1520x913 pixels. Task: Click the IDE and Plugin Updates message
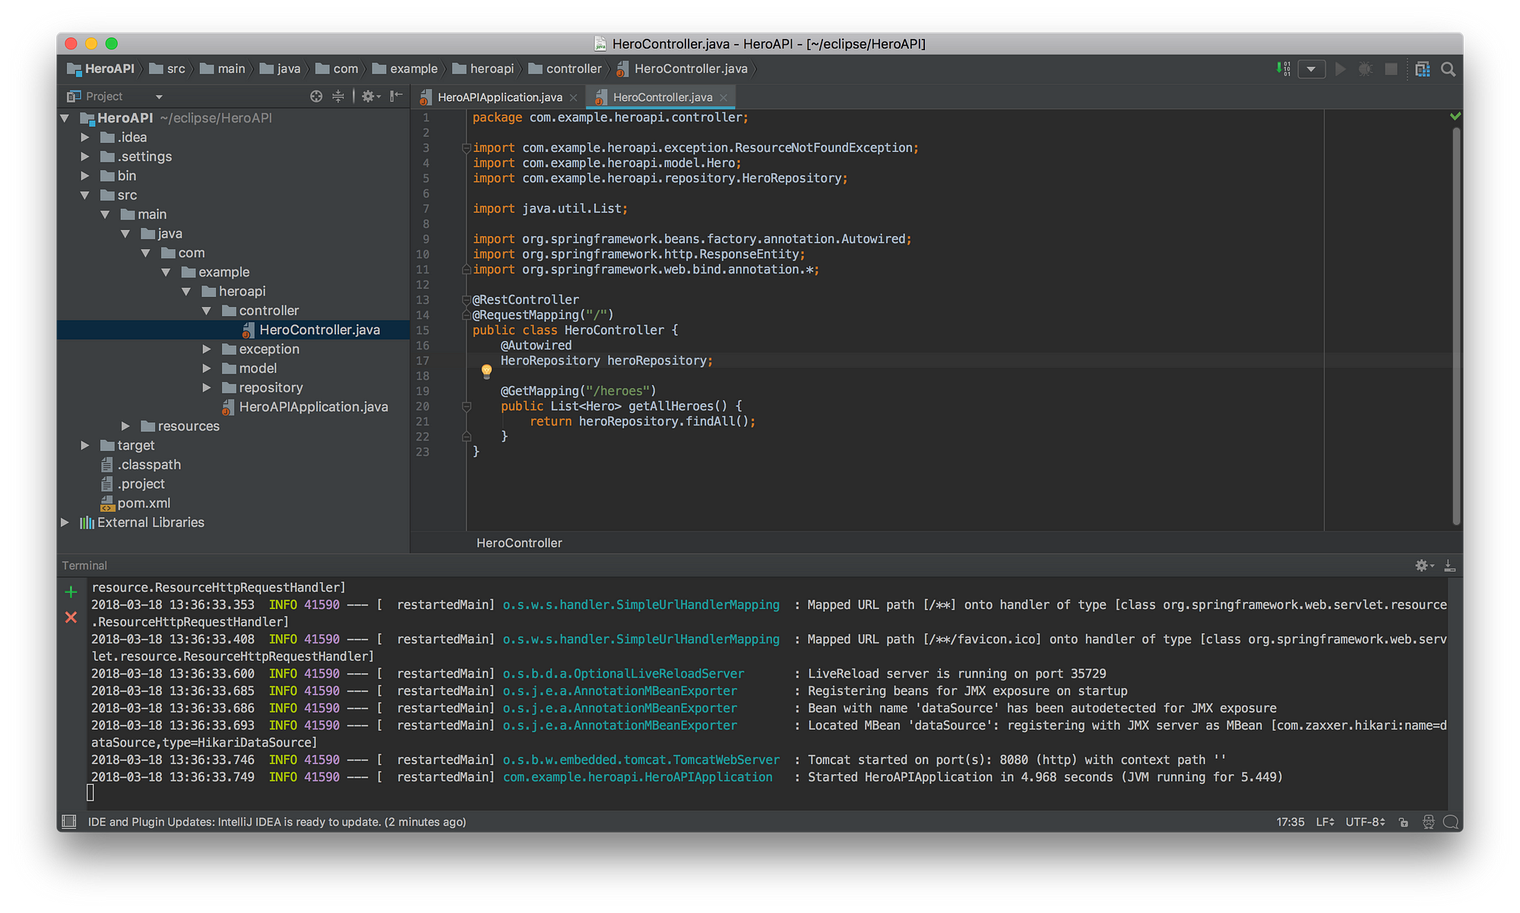[277, 822]
